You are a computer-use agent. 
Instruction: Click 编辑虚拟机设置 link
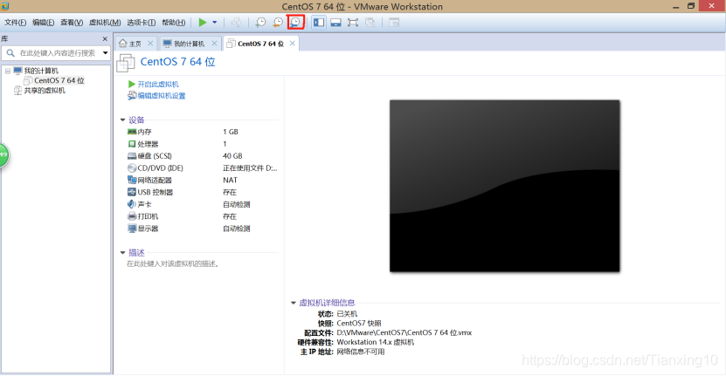click(161, 96)
